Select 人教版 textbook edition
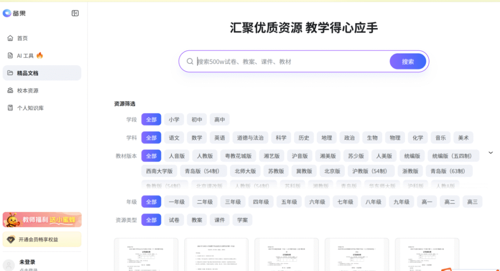The image size is (500, 271). click(x=205, y=156)
